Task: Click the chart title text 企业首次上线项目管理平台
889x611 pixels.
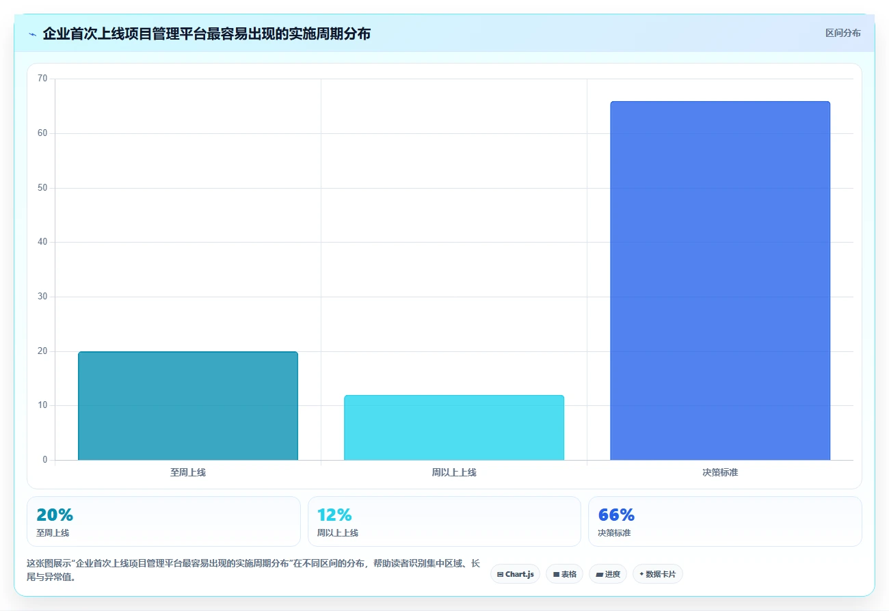Action: tap(207, 33)
